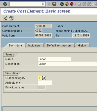
Task: Click the Attribute mix input field
Action: click(x=45, y=83)
